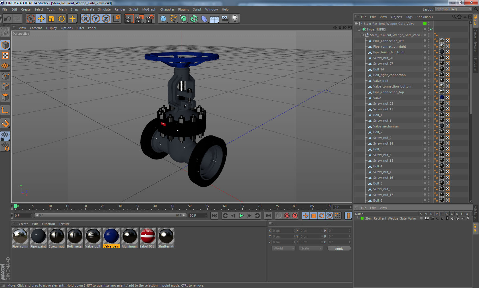Select the Rotate tool icon
The height and width of the screenshot is (288, 479).
tap(62, 19)
